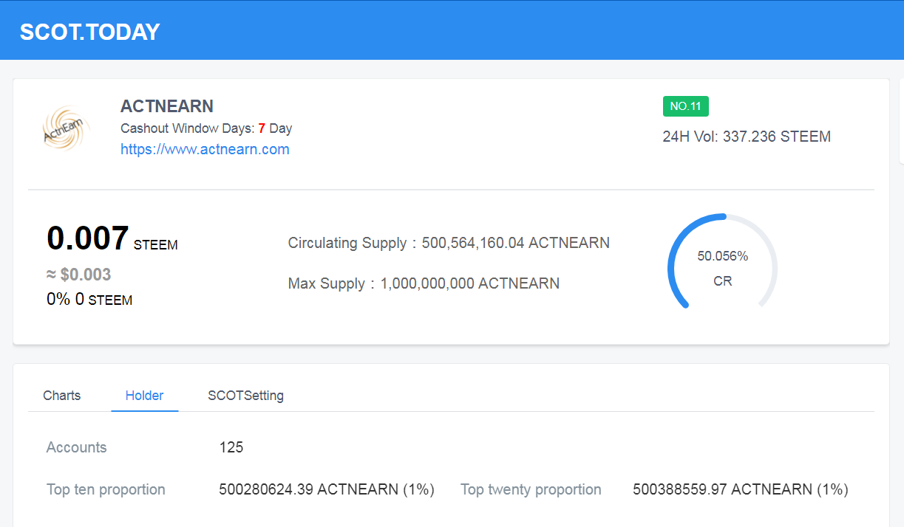Click the ACTNEARN token name heading
The image size is (904, 527).
click(167, 106)
